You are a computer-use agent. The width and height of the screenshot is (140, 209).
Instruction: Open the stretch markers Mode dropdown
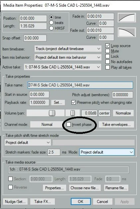[x=107, y=152]
